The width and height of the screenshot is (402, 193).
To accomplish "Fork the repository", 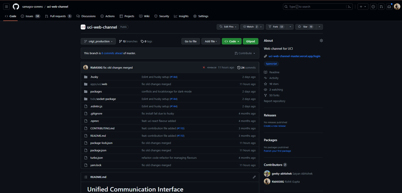I will pyautogui.click(x=276, y=27).
